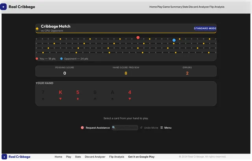Click the Real Cribbage logo icon in header
252x161 pixels.
[4, 7]
